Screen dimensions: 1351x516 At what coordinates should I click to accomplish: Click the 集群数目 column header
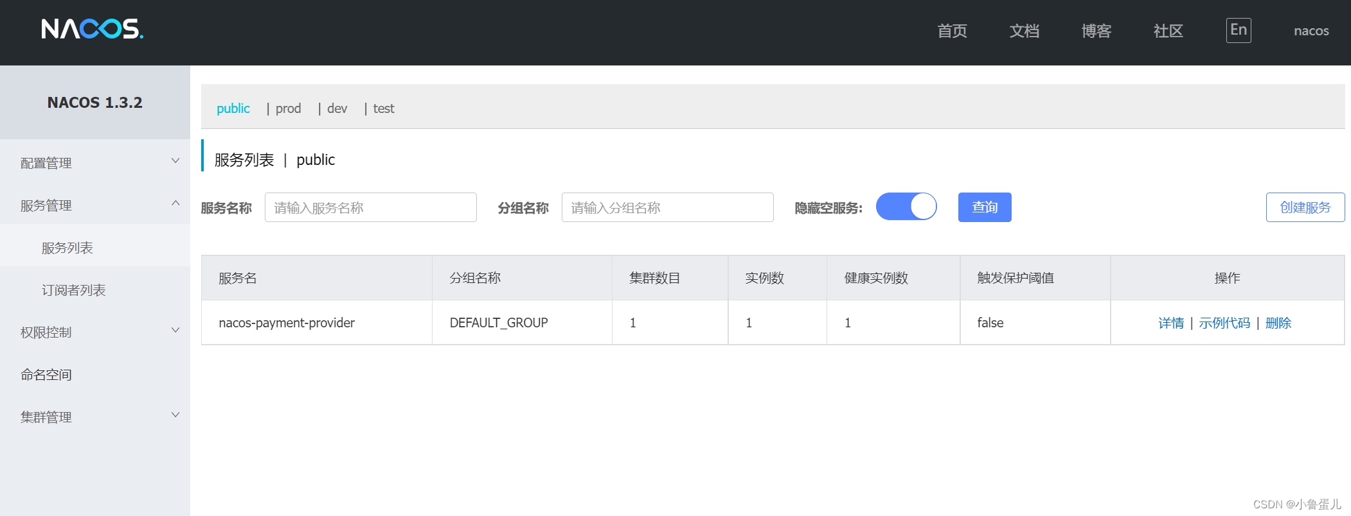(670, 278)
